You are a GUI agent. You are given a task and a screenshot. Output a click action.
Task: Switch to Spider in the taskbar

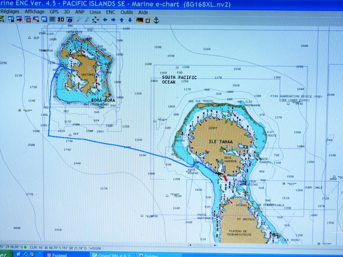tap(159, 256)
